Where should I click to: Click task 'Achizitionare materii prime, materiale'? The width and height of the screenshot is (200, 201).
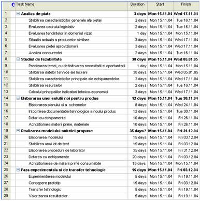tap(59, 125)
